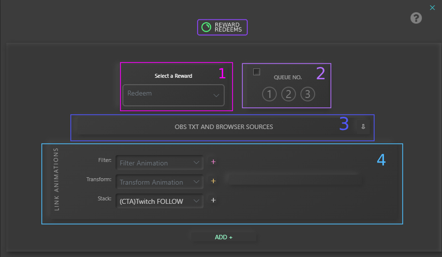The width and height of the screenshot is (442, 257).
Task: Close the Reward Redeems window
Action: click(432, 7)
